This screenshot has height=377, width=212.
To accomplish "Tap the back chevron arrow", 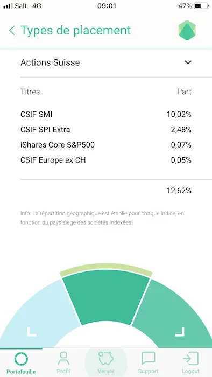I will (12, 31).
